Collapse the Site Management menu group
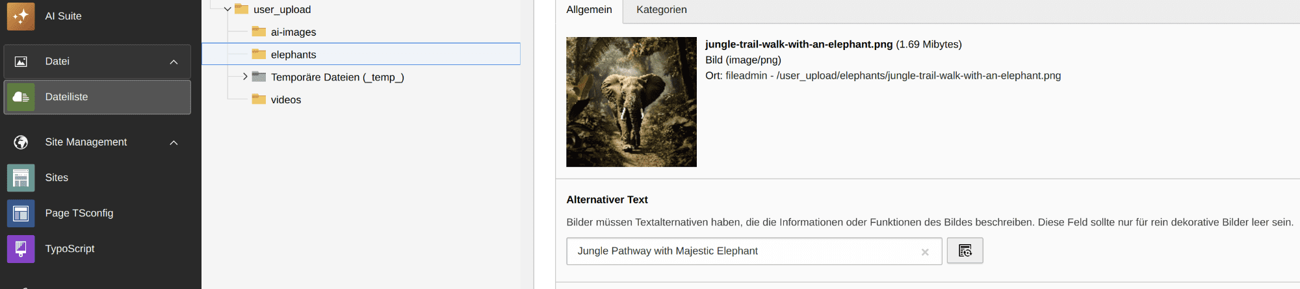Image resolution: width=1300 pixels, height=289 pixels. [x=174, y=142]
